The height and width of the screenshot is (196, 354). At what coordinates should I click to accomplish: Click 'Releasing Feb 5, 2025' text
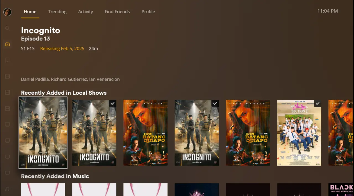pos(62,48)
